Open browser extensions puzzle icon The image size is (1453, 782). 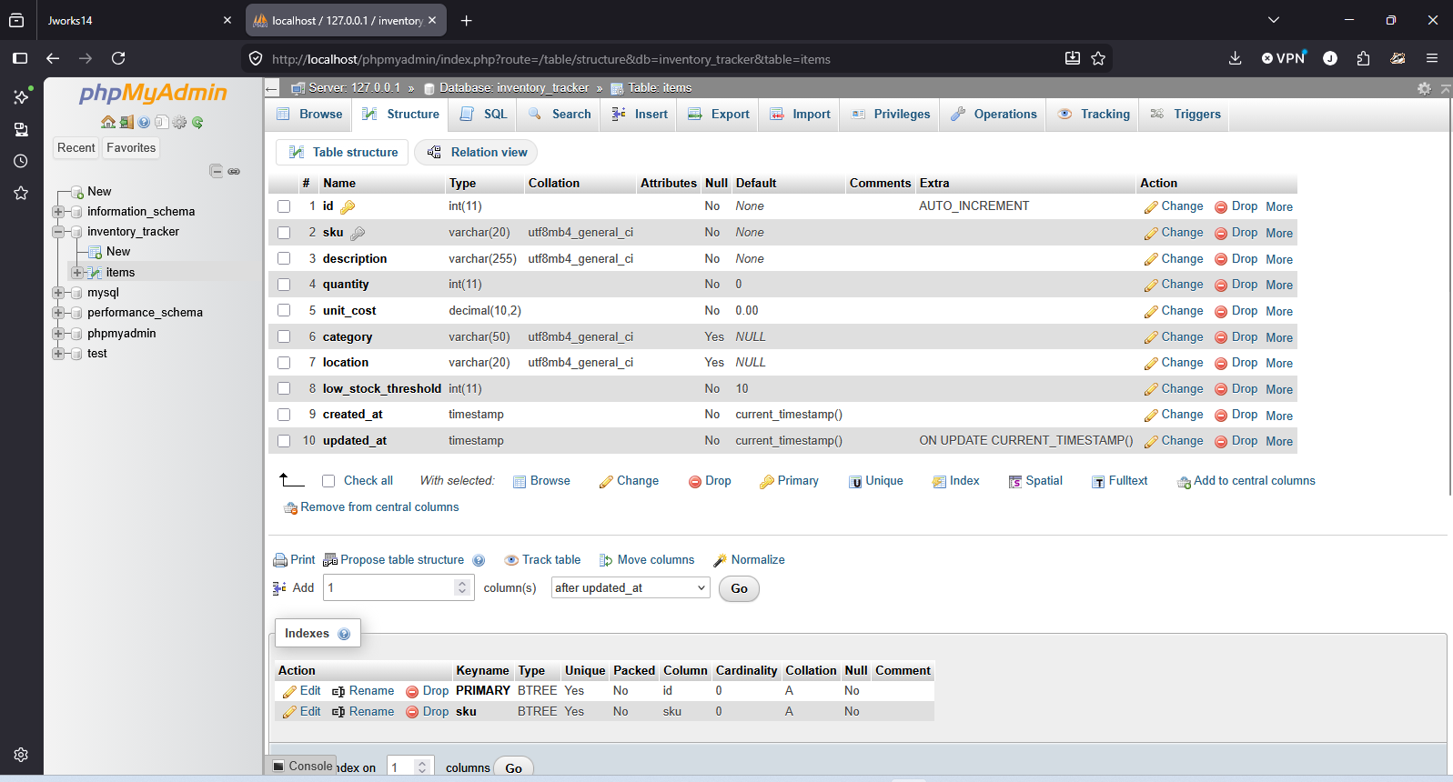click(x=1363, y=58)
